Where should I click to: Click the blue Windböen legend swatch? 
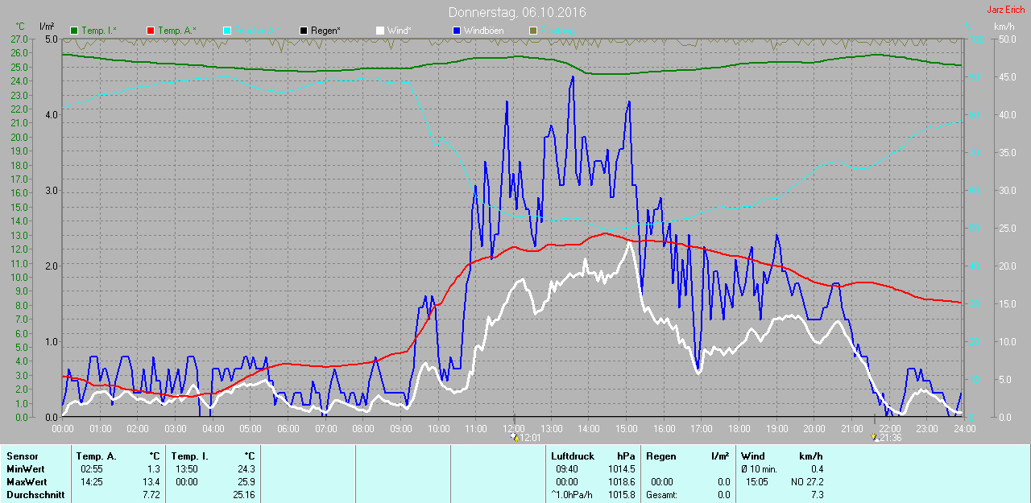click(x=457, y=31)
